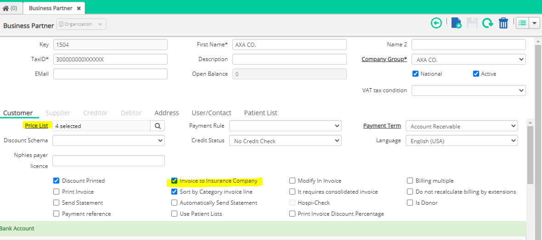Click the EMail input field
Viewport: 542px width, 240px height.
pos(110,74)
